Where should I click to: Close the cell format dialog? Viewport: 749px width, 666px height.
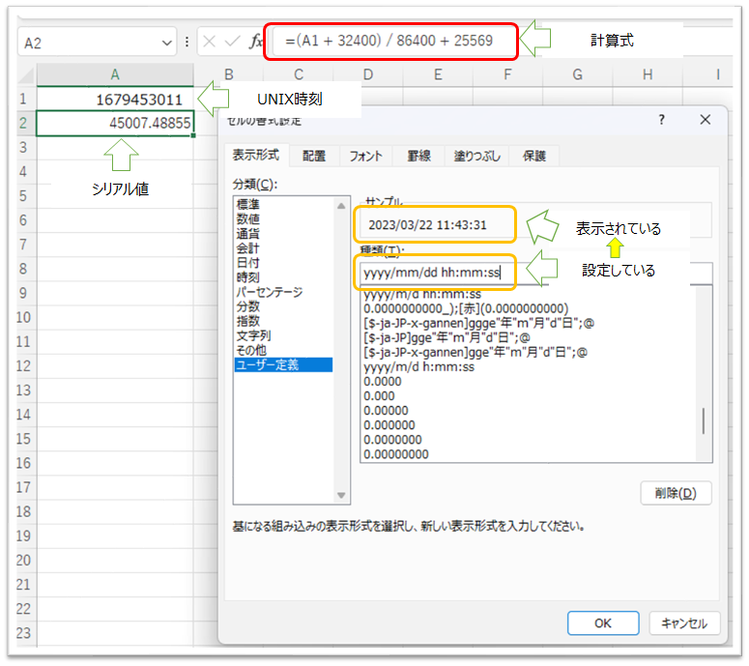pos(706,120)
